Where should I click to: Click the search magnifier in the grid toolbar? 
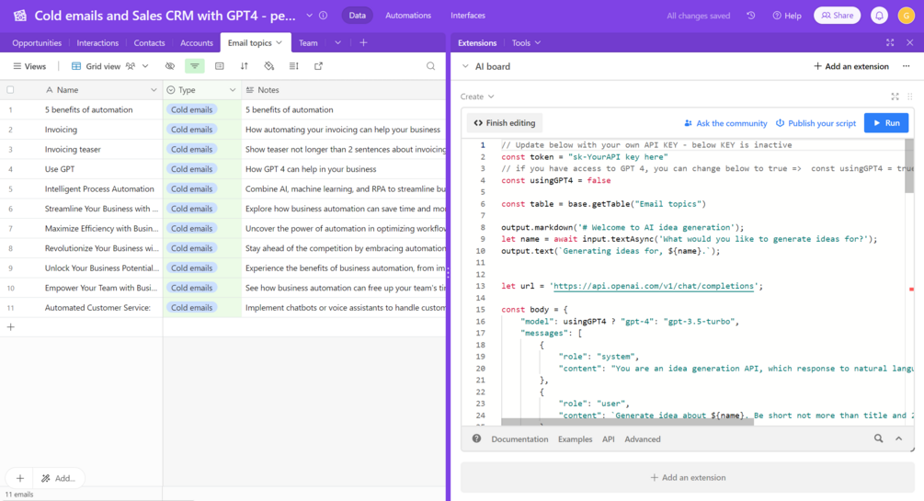coord(431,66)
